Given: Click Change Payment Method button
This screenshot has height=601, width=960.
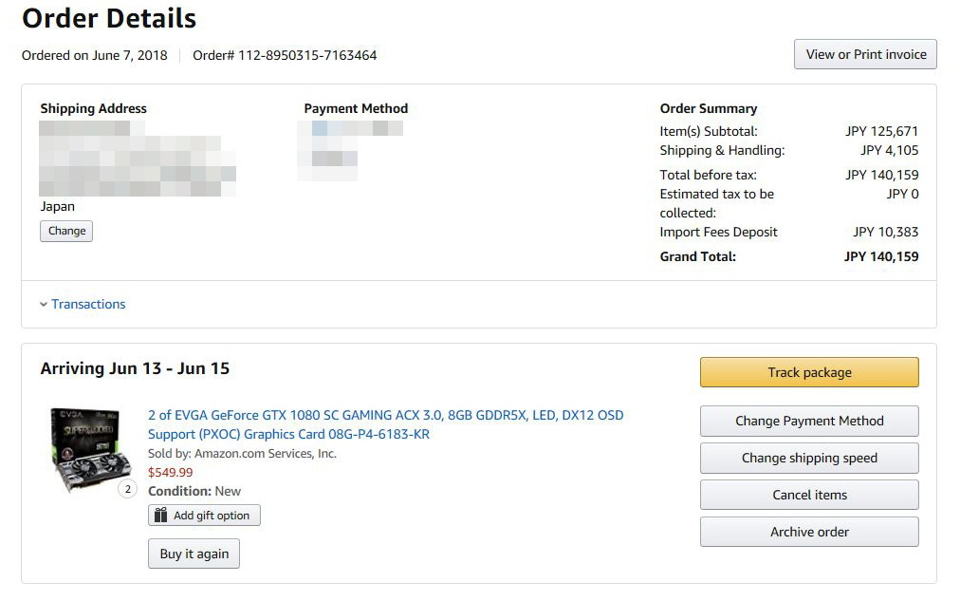Looking at the screenshot, I should click(809, 421).
